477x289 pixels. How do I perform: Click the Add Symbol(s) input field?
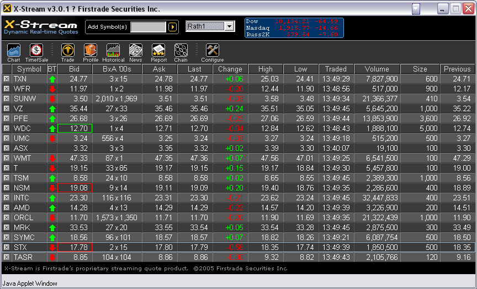[x=148, y=27]
